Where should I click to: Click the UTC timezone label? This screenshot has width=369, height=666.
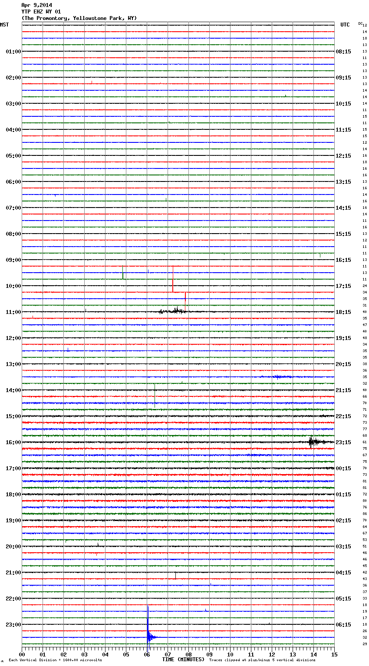345,25
